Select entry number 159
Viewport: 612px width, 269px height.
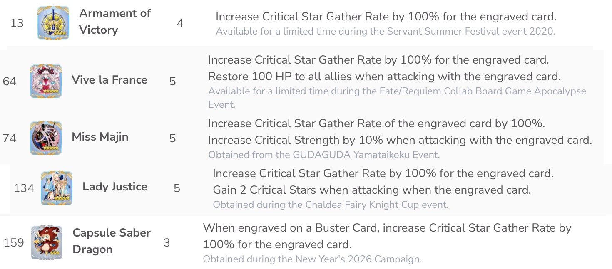(14, 242)
